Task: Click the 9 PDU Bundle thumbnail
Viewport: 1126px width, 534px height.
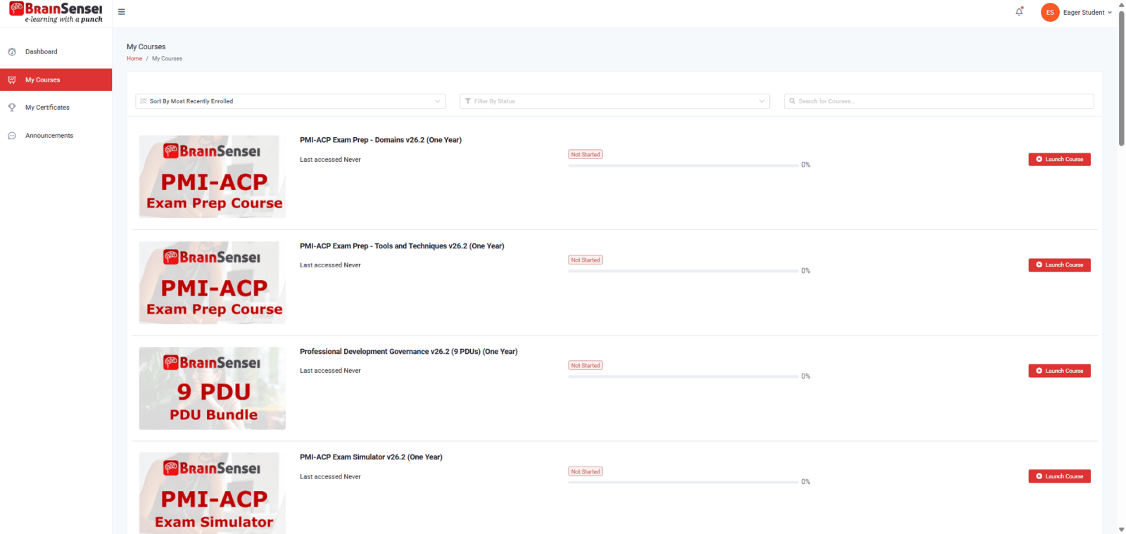Action: point(213,388)
